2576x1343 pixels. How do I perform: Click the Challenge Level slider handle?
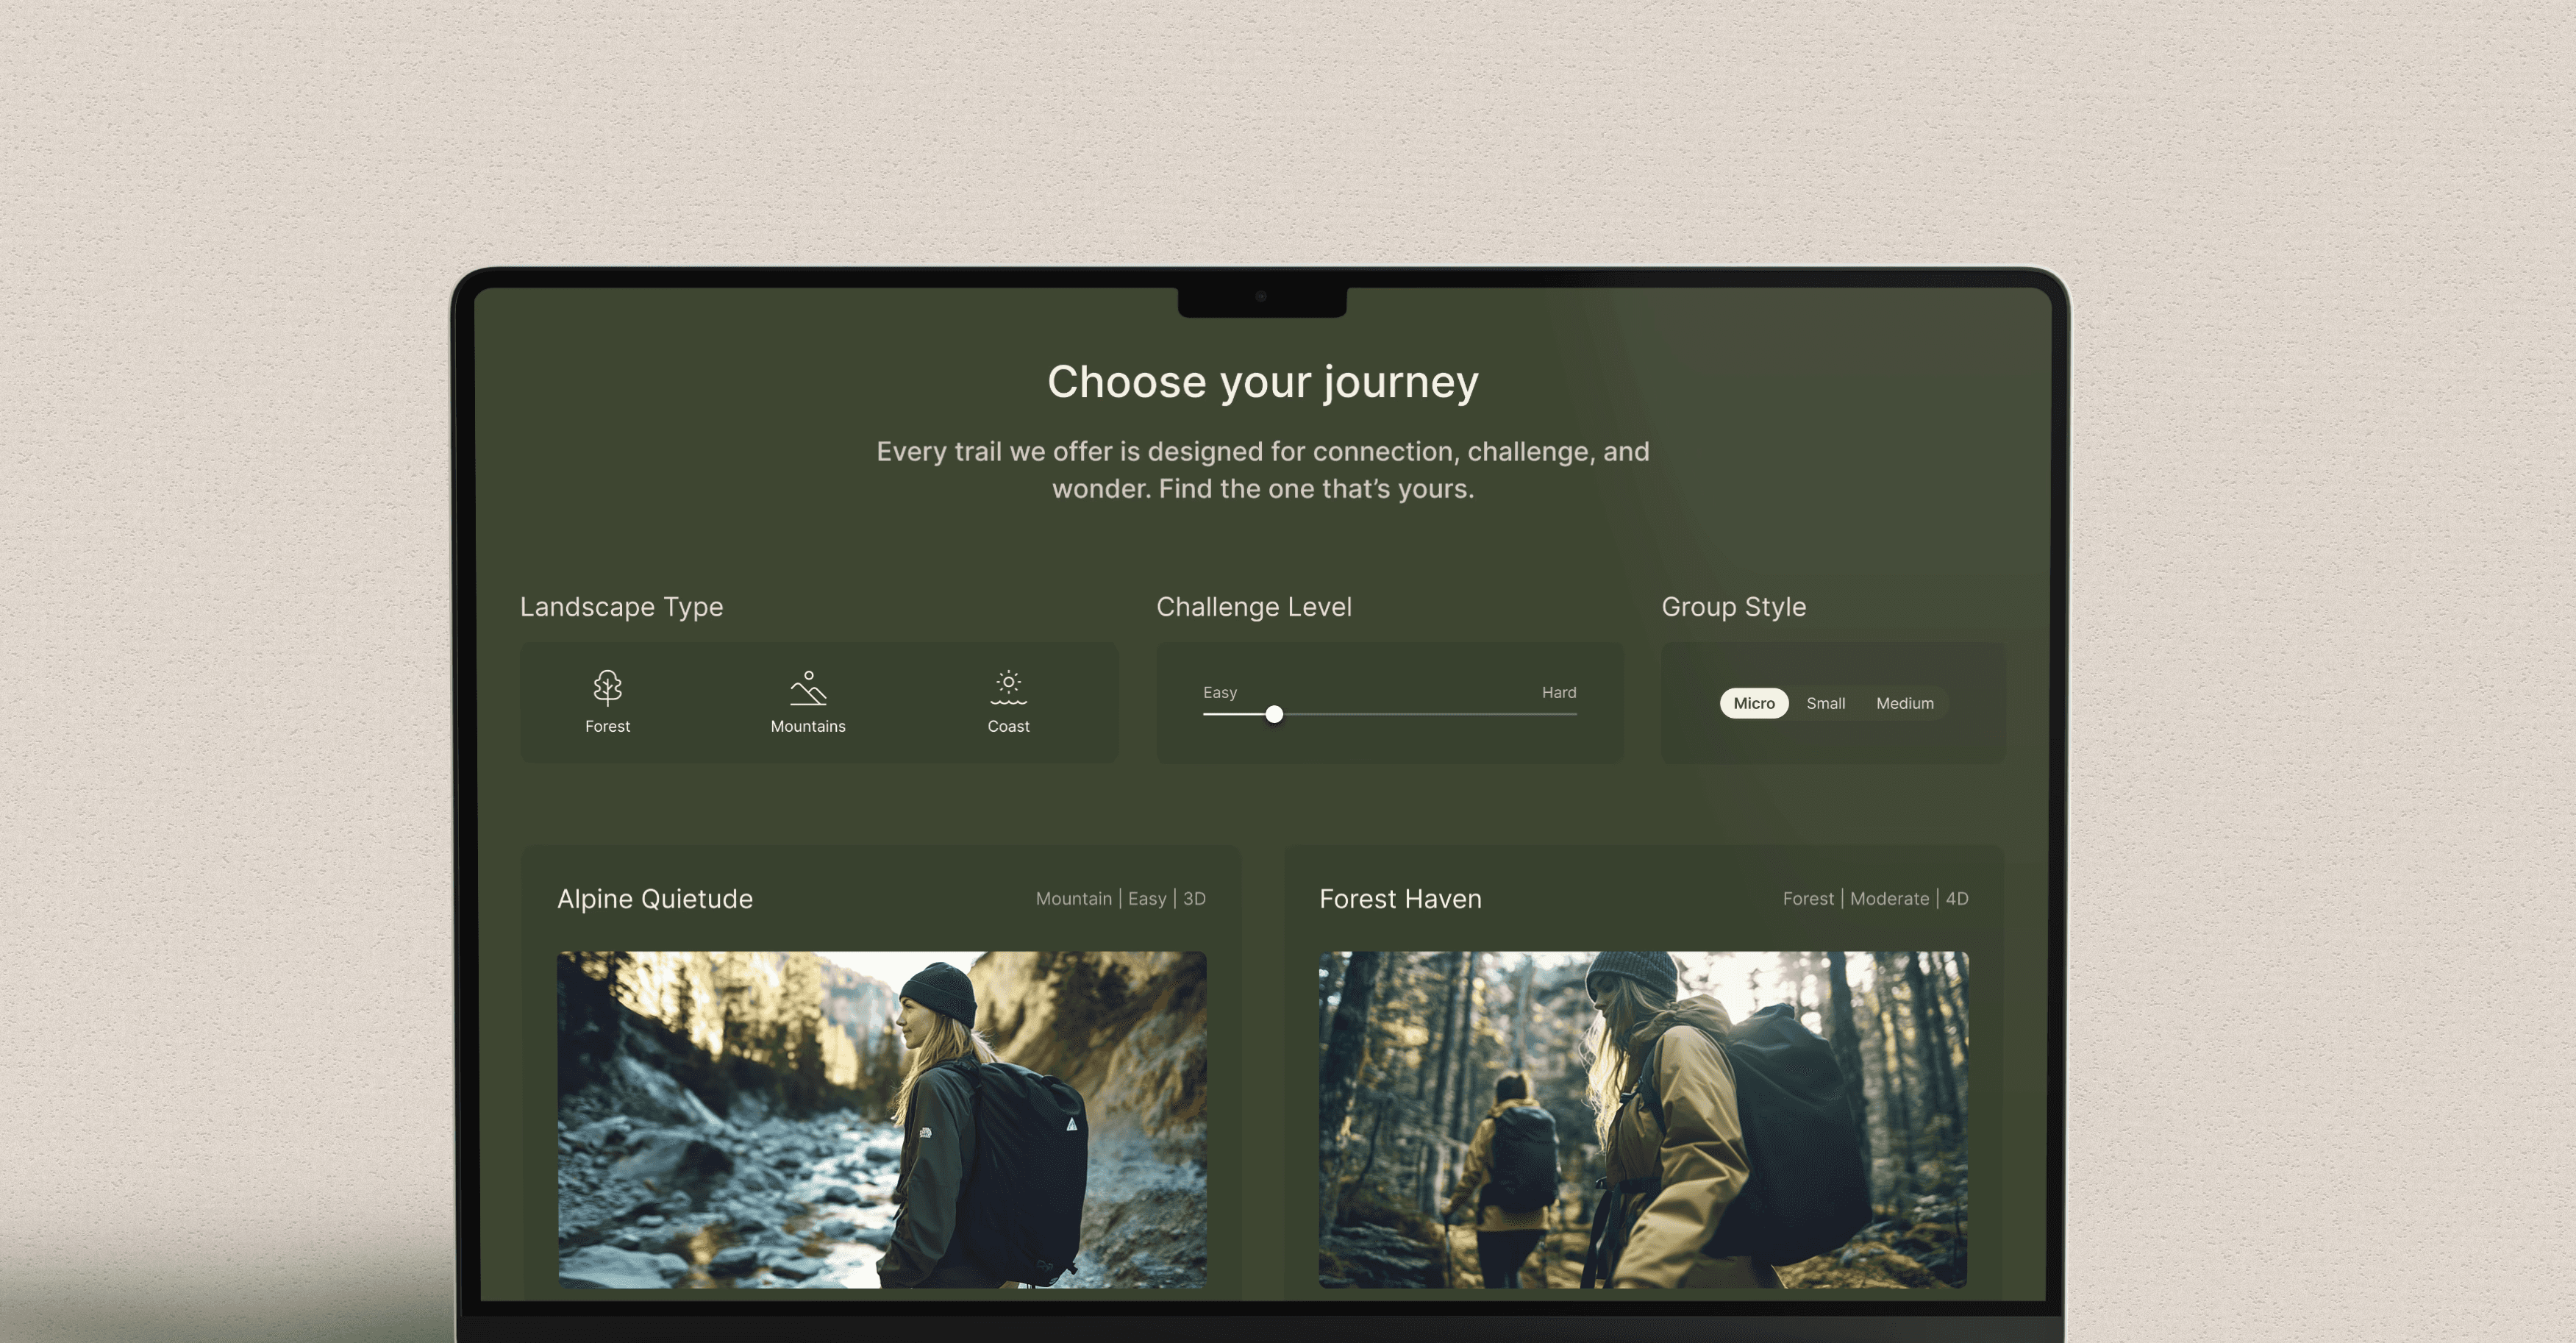(1274, 714)
